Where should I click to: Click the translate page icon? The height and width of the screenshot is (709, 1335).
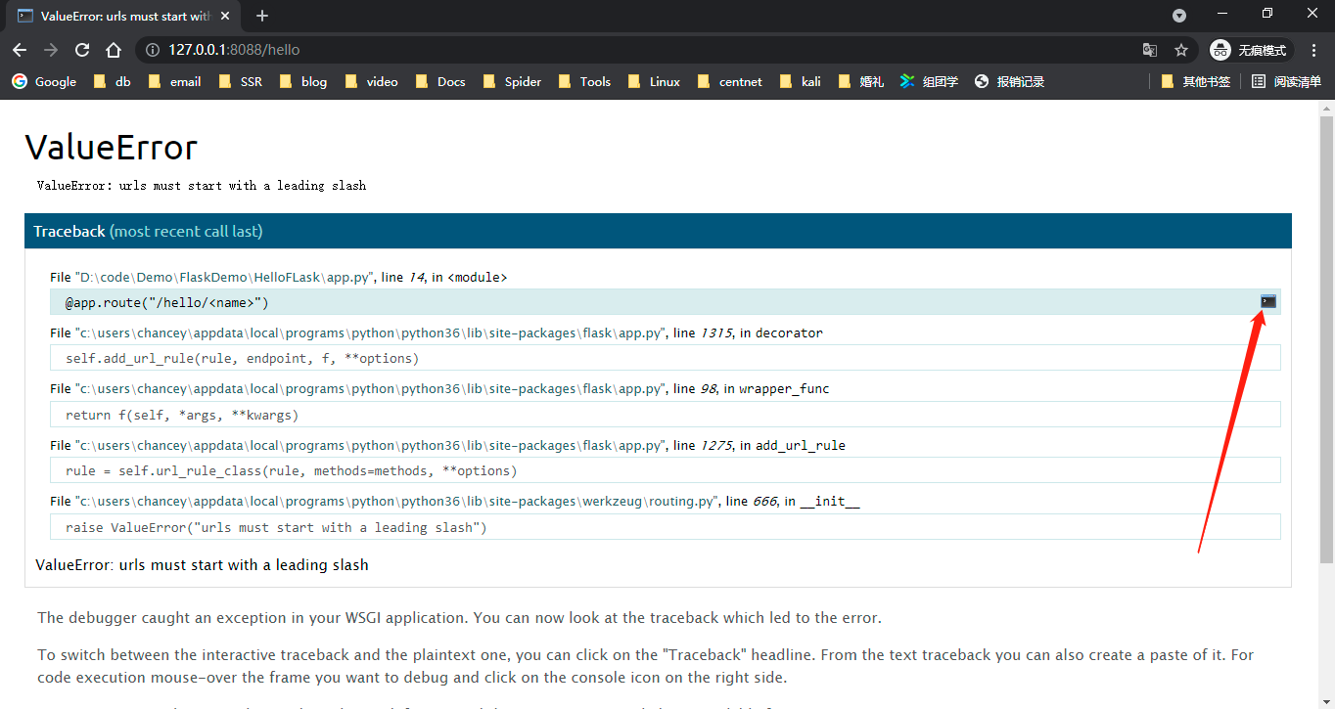tap(1150, 50)
